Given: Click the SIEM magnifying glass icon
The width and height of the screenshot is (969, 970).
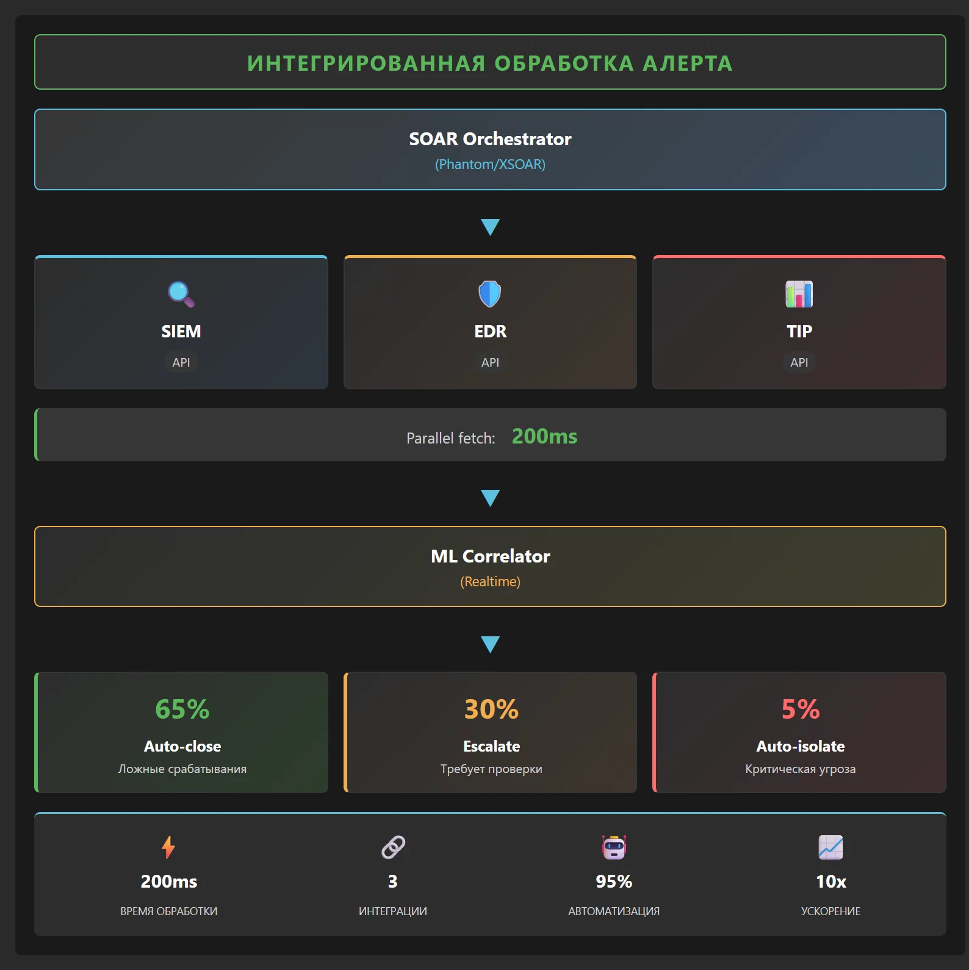Looking at the screenshot, I should point(181,294).
